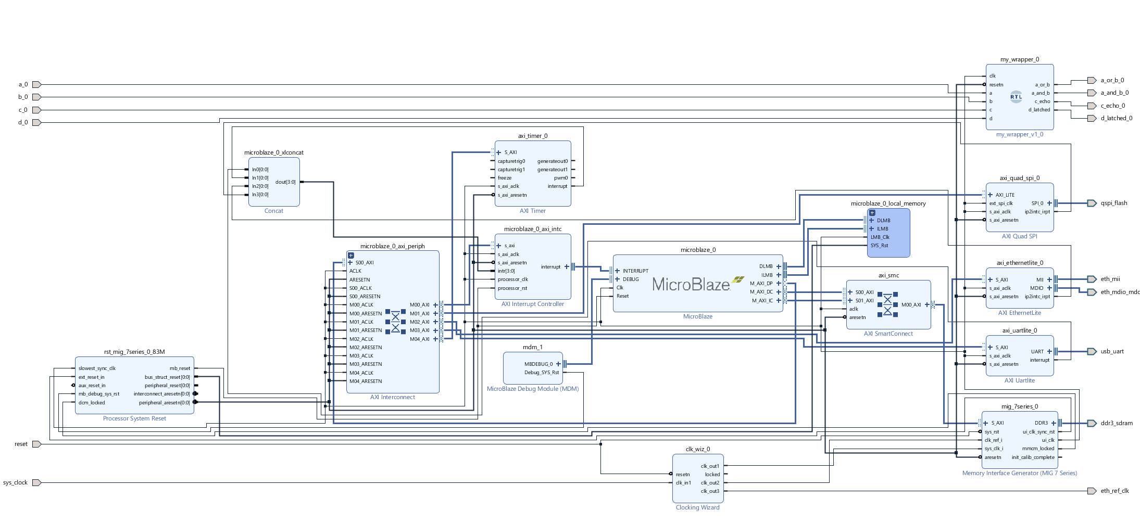Click the AXI Timer block type label

click(x=533, y=211)
